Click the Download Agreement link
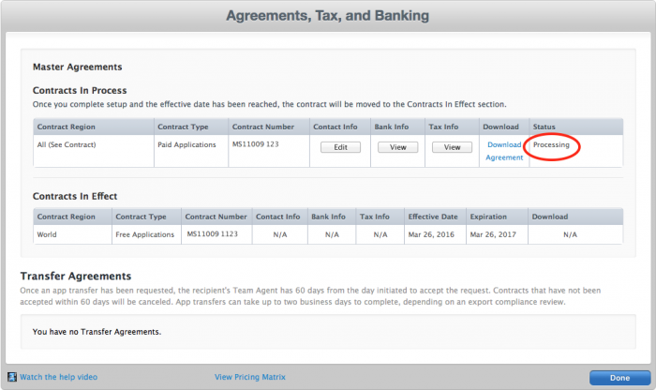 point(504,151)
